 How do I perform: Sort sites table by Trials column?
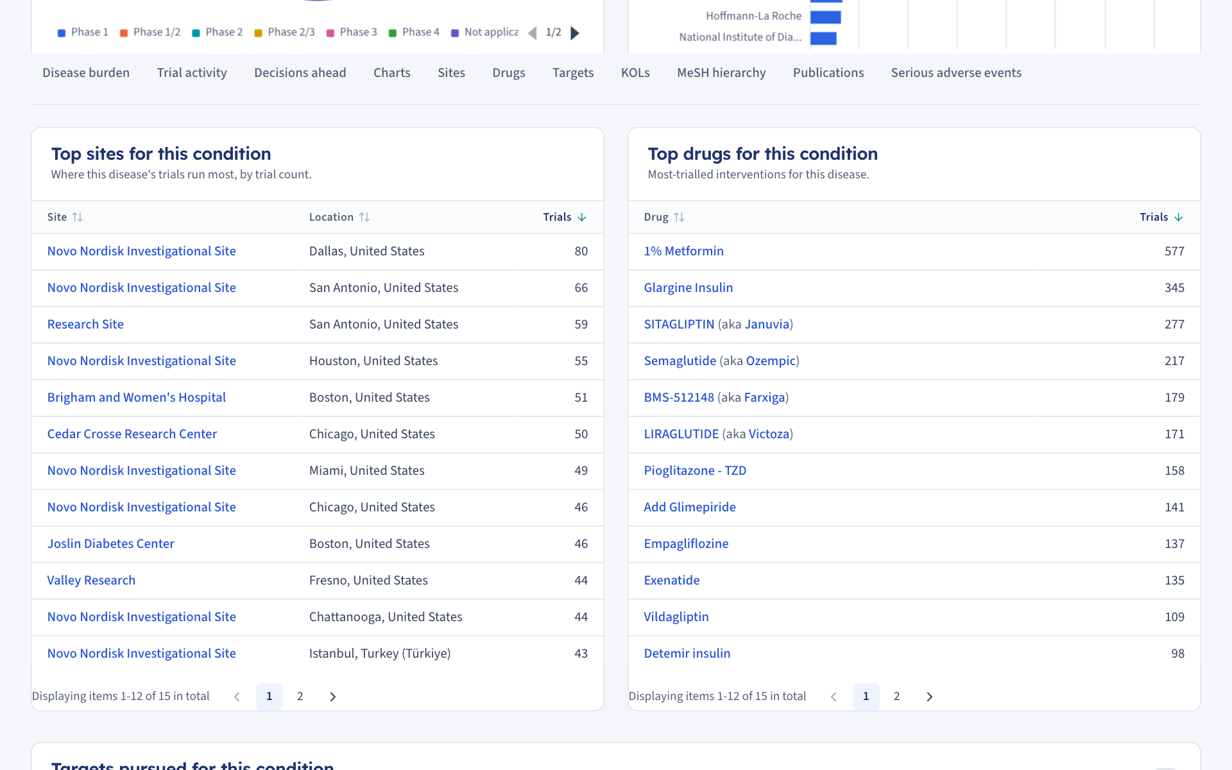565,217
